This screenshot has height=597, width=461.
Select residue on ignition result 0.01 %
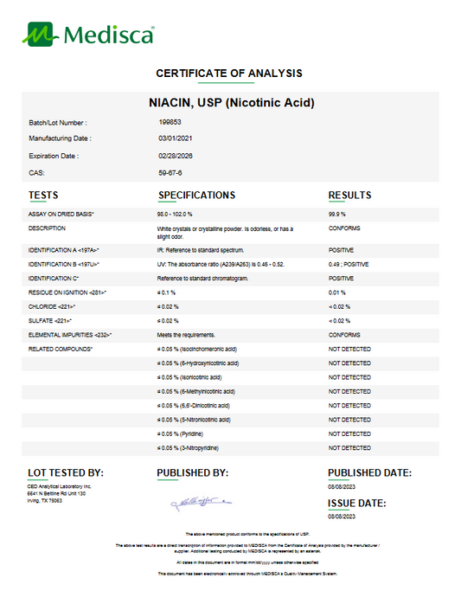(x=337, y=292)
